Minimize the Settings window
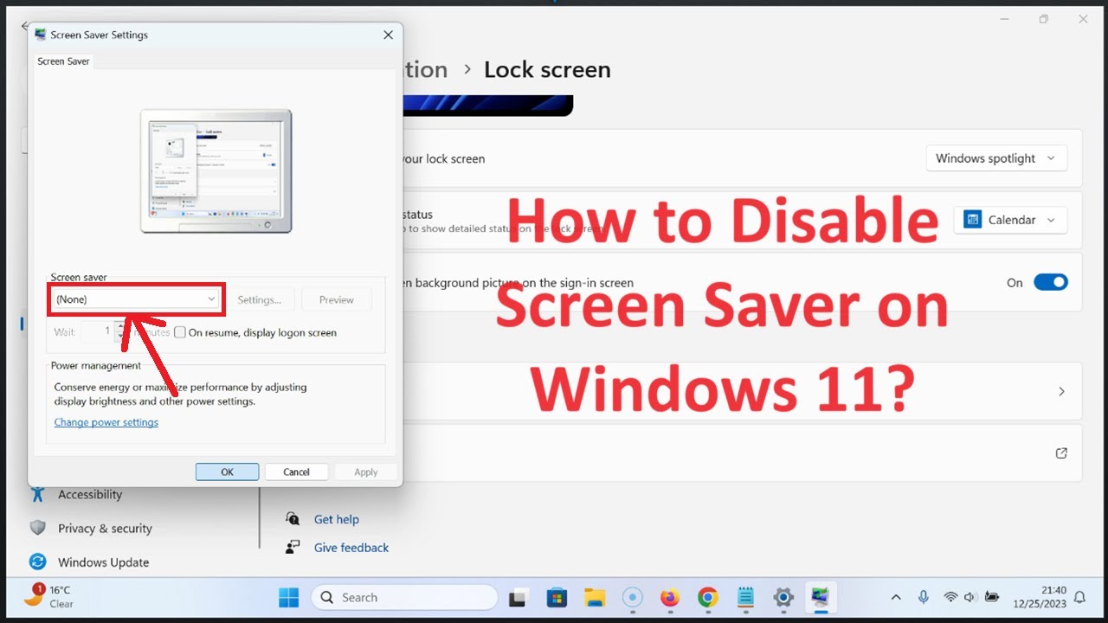The height and width of the screenshot is (623, 1108). click(x=1005, y=19)
